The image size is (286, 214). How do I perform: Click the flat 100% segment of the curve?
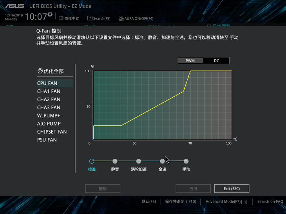(211, 71)
